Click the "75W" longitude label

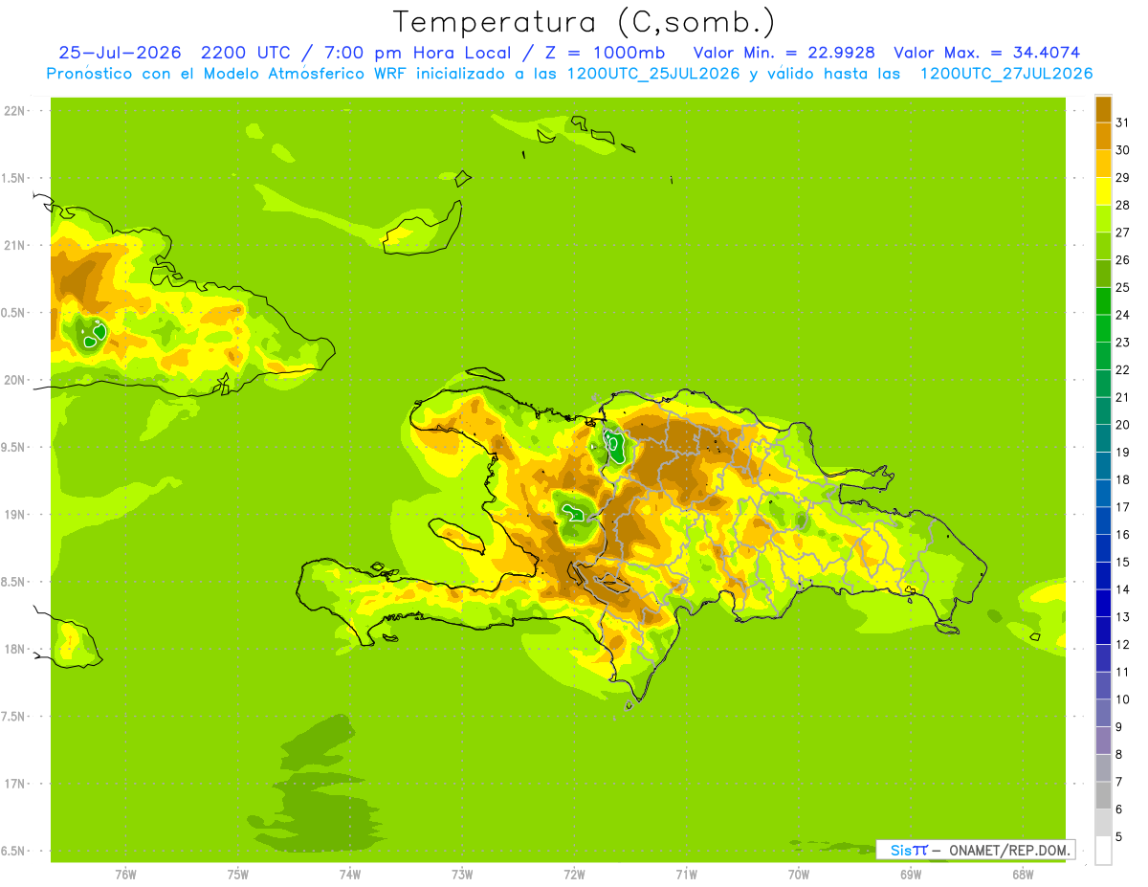[238, 875]
